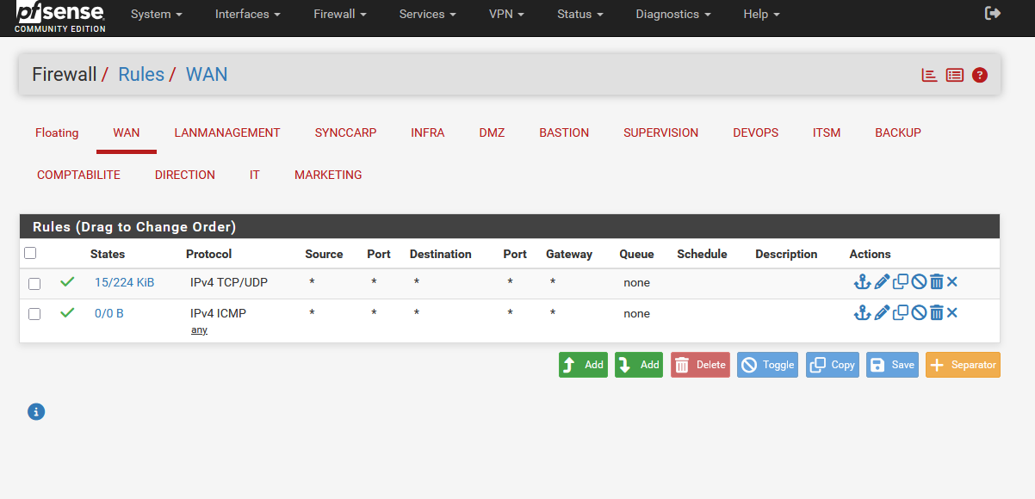The image size is (1035, 499).
Task: Open the VPN dropdown menu
Action: coord(506,15)
